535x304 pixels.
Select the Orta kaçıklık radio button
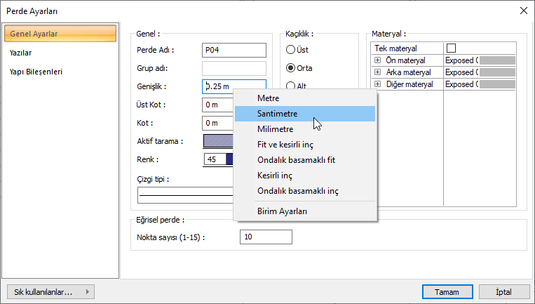click(290, 68)
